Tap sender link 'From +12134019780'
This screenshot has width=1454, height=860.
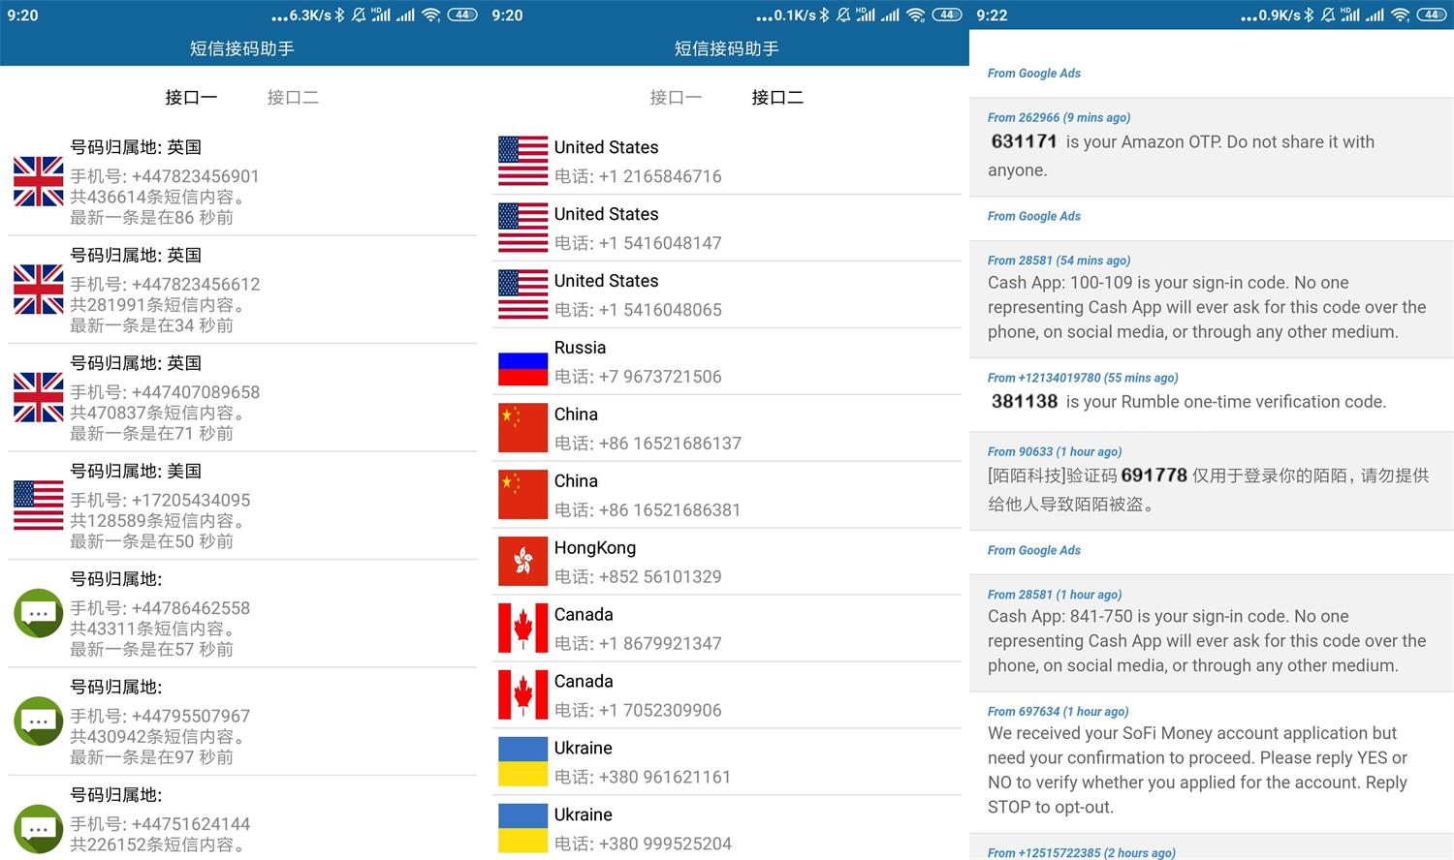pyautogui.click(x=1044, y=378)
